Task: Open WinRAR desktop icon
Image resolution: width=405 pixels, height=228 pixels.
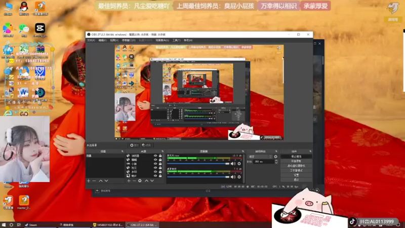Action: pyautogui.click(x=40, y=50)
